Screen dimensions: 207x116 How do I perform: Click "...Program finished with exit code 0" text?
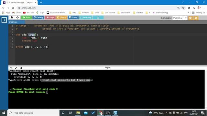(x=33, y=89)
